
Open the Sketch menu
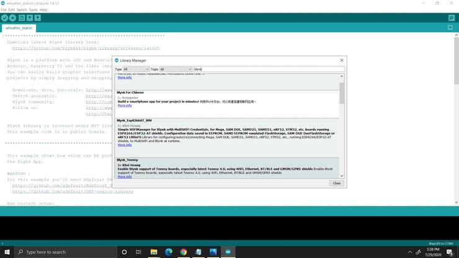(22, 10)
